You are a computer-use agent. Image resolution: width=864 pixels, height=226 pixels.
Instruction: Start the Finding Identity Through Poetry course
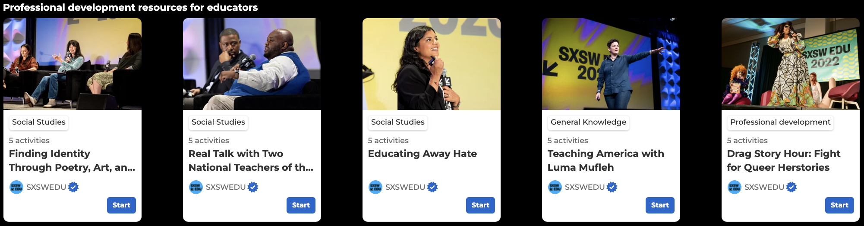(121, 205)
